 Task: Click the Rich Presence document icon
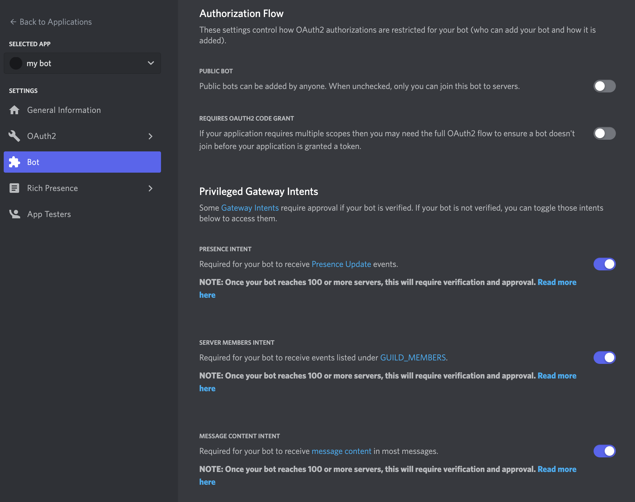14,188
